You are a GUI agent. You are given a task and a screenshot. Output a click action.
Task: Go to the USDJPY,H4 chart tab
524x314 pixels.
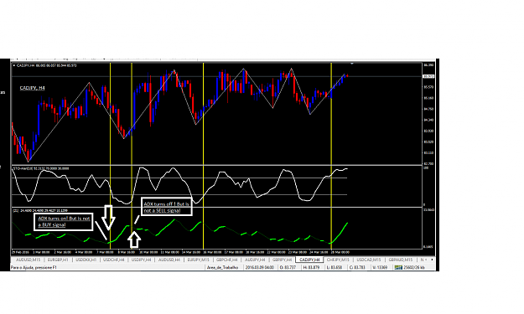tap(141, 260)
